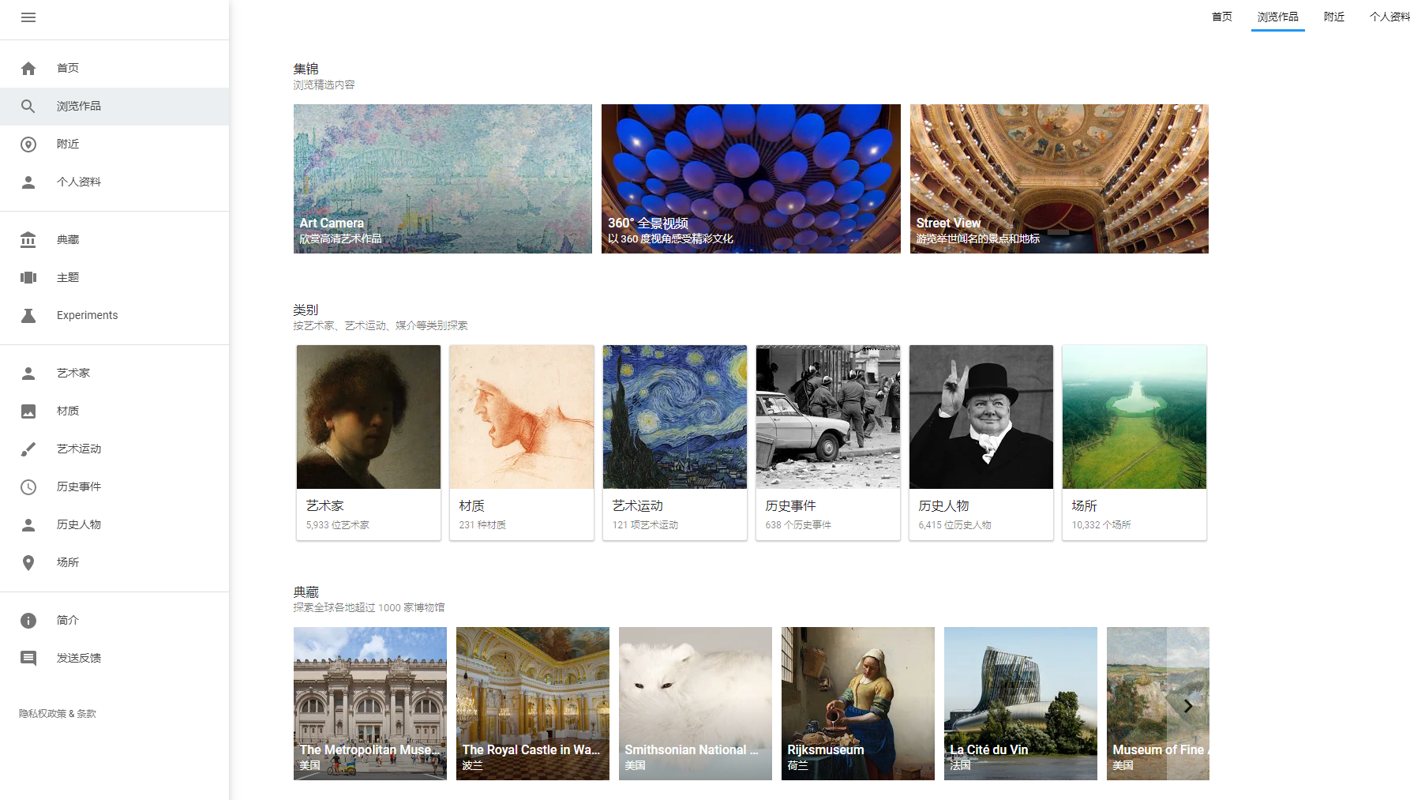Open Experiments in the sidebar
This screenshot has height=800, width=1410.
click(x=114, y=315)
